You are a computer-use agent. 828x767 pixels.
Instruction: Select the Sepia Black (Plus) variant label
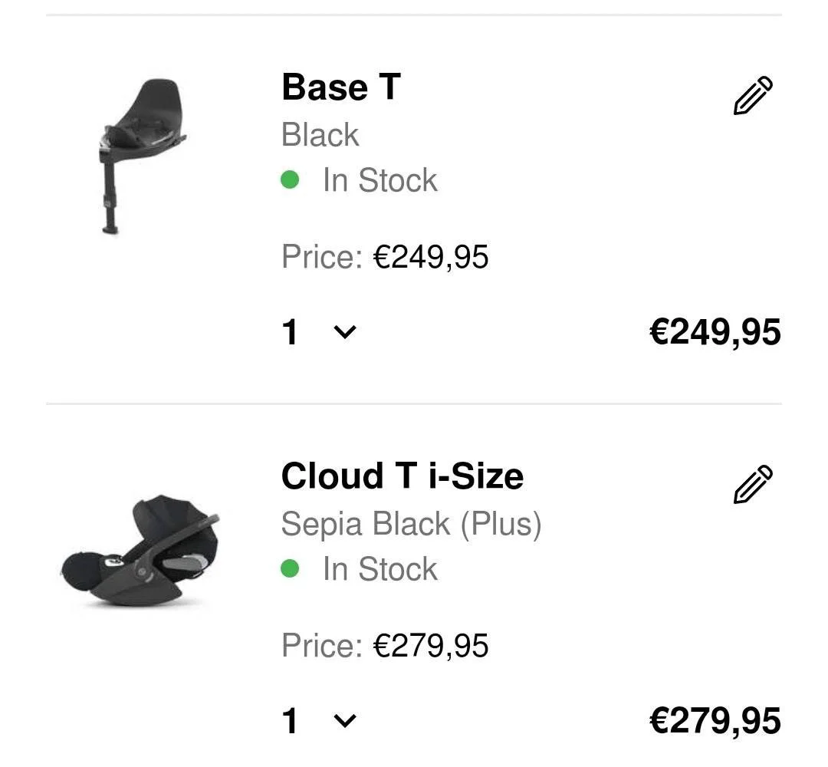(412, 524)
